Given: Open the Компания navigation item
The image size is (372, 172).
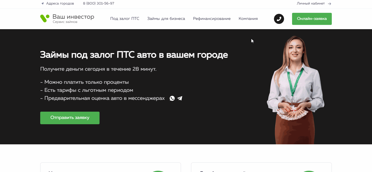Looking at the screenshot, I should 248,19.
